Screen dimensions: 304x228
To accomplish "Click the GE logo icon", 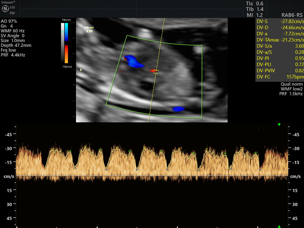I will coord(5,9).
